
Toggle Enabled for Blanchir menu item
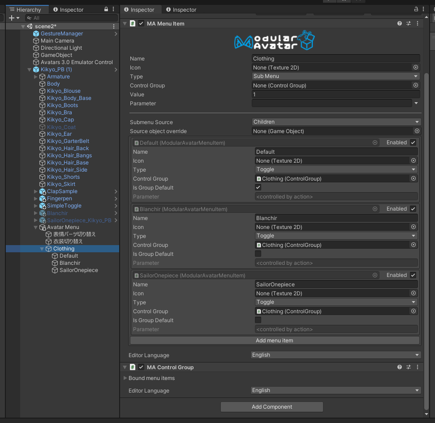click(413, 209)
